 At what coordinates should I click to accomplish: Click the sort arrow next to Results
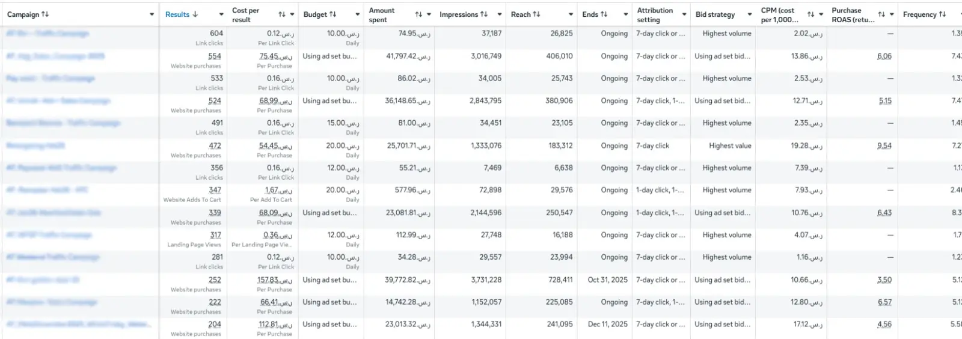(195, 14)
